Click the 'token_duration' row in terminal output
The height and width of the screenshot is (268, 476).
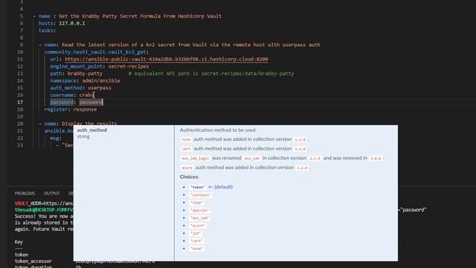click(x=33, y=267)
